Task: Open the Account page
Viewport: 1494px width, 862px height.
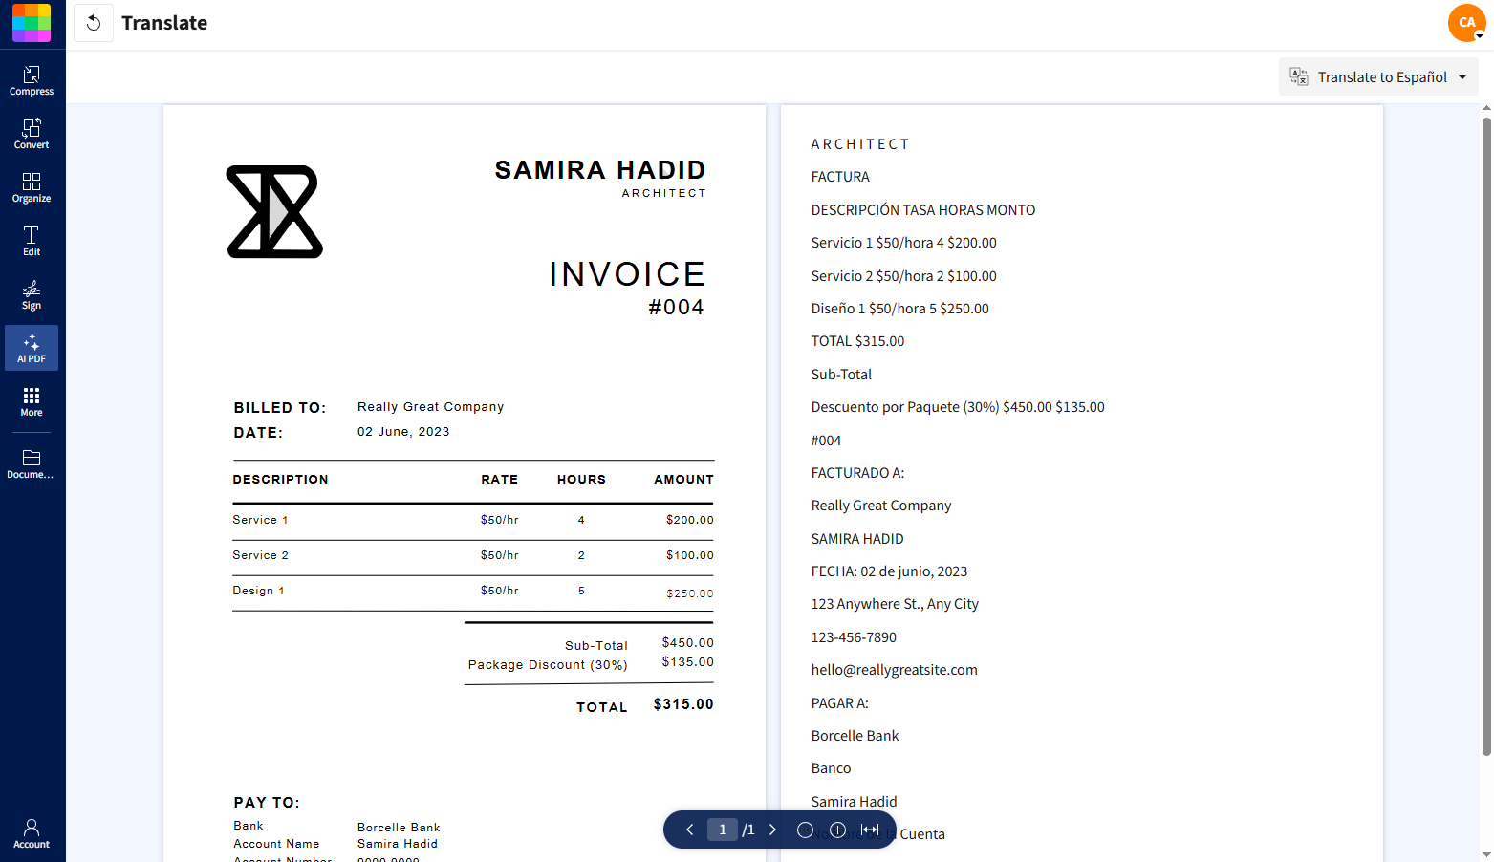Action: click(x=32, y=833)
